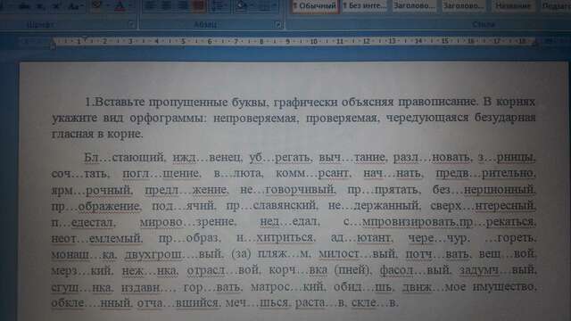The image size is (571, 321).
Task: Click the word задумч…вый
Action: 498,270
